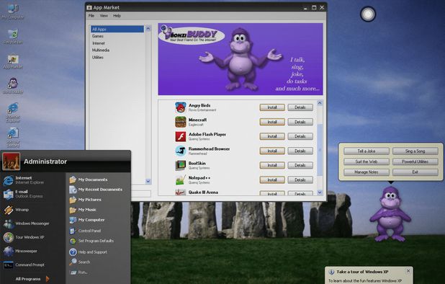Open the File menu in App Market
445x284 pixels.
click(91, 16)
